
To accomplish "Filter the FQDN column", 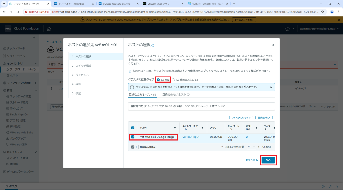I will pos(175,128).
